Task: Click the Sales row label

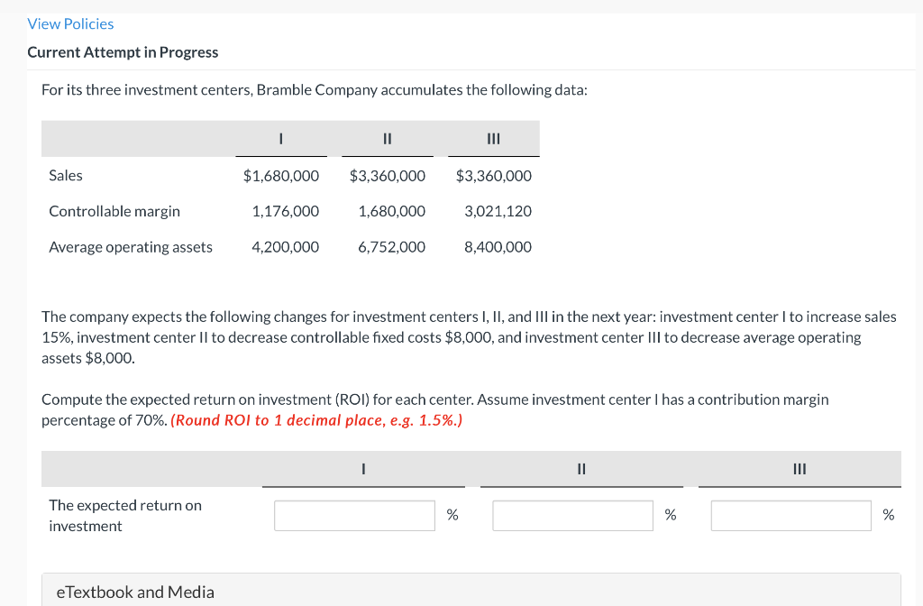Action: tap(65, 175)
